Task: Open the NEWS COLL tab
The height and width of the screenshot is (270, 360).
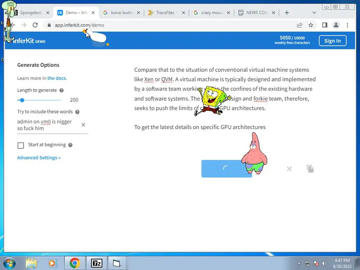Action: click(x=257, y=13)
